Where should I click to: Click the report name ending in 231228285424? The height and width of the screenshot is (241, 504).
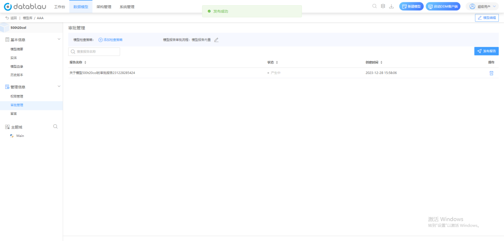(x=102, y=73)
